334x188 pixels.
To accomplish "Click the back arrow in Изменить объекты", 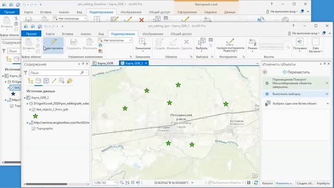I will click(265, 72).
